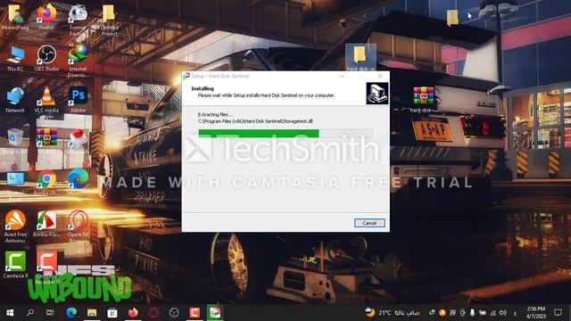This screenshot has height=321, width=571.
Task: Open File Explorer from the taskbar
Action: 92,313
